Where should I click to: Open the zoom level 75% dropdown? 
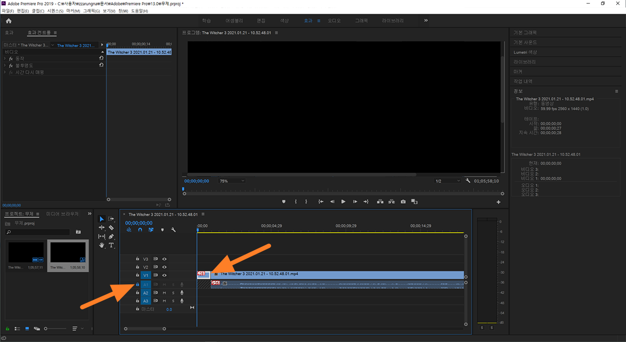(232, 181)
